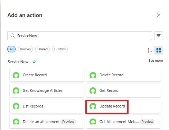The width and height of the screenshot is (169, 130).
Task: Click ServiceNow icon beside Get Record
Action: (93, 90)
